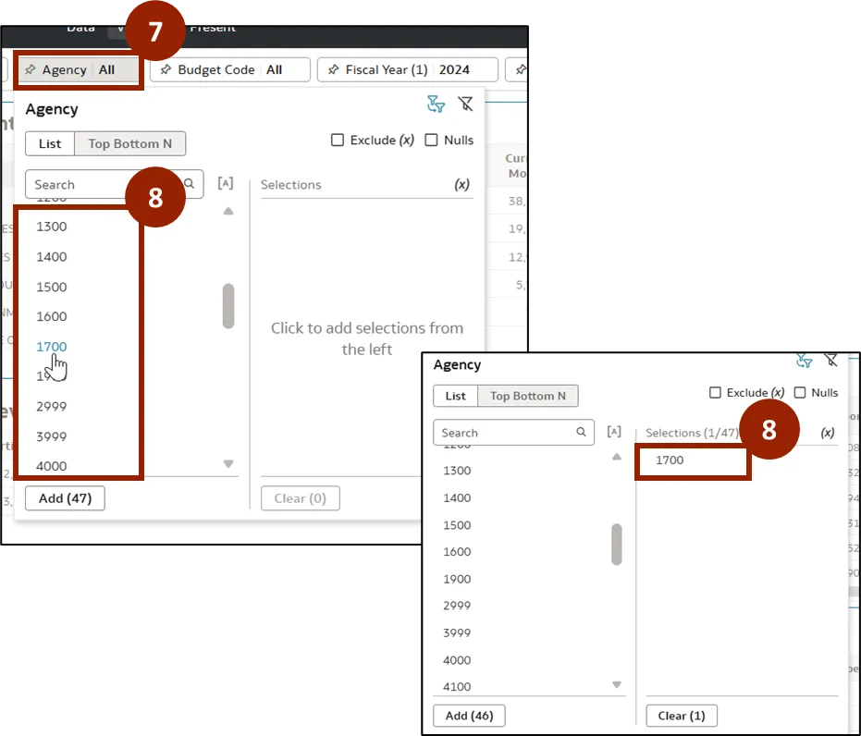Click scroll-up arrow in left agency list

[228, 212]
